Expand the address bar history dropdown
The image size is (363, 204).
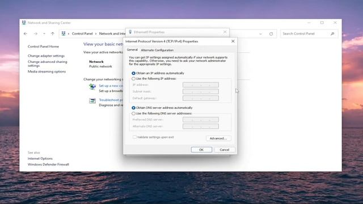tap(261, 34)
